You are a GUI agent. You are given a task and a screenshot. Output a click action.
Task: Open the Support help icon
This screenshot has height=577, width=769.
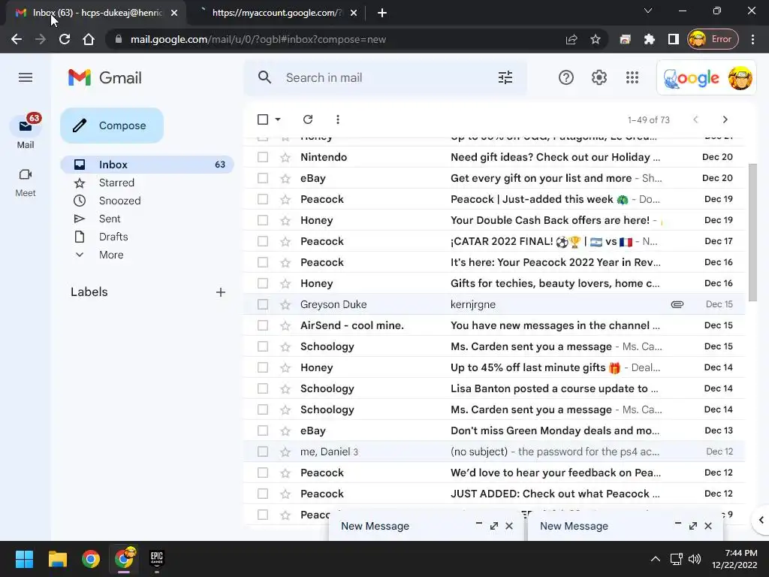click(x=566, y=77)
